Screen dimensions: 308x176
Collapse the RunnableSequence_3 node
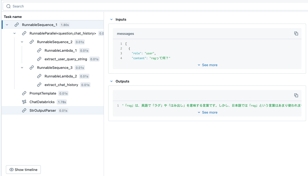[x=22, y=68]
